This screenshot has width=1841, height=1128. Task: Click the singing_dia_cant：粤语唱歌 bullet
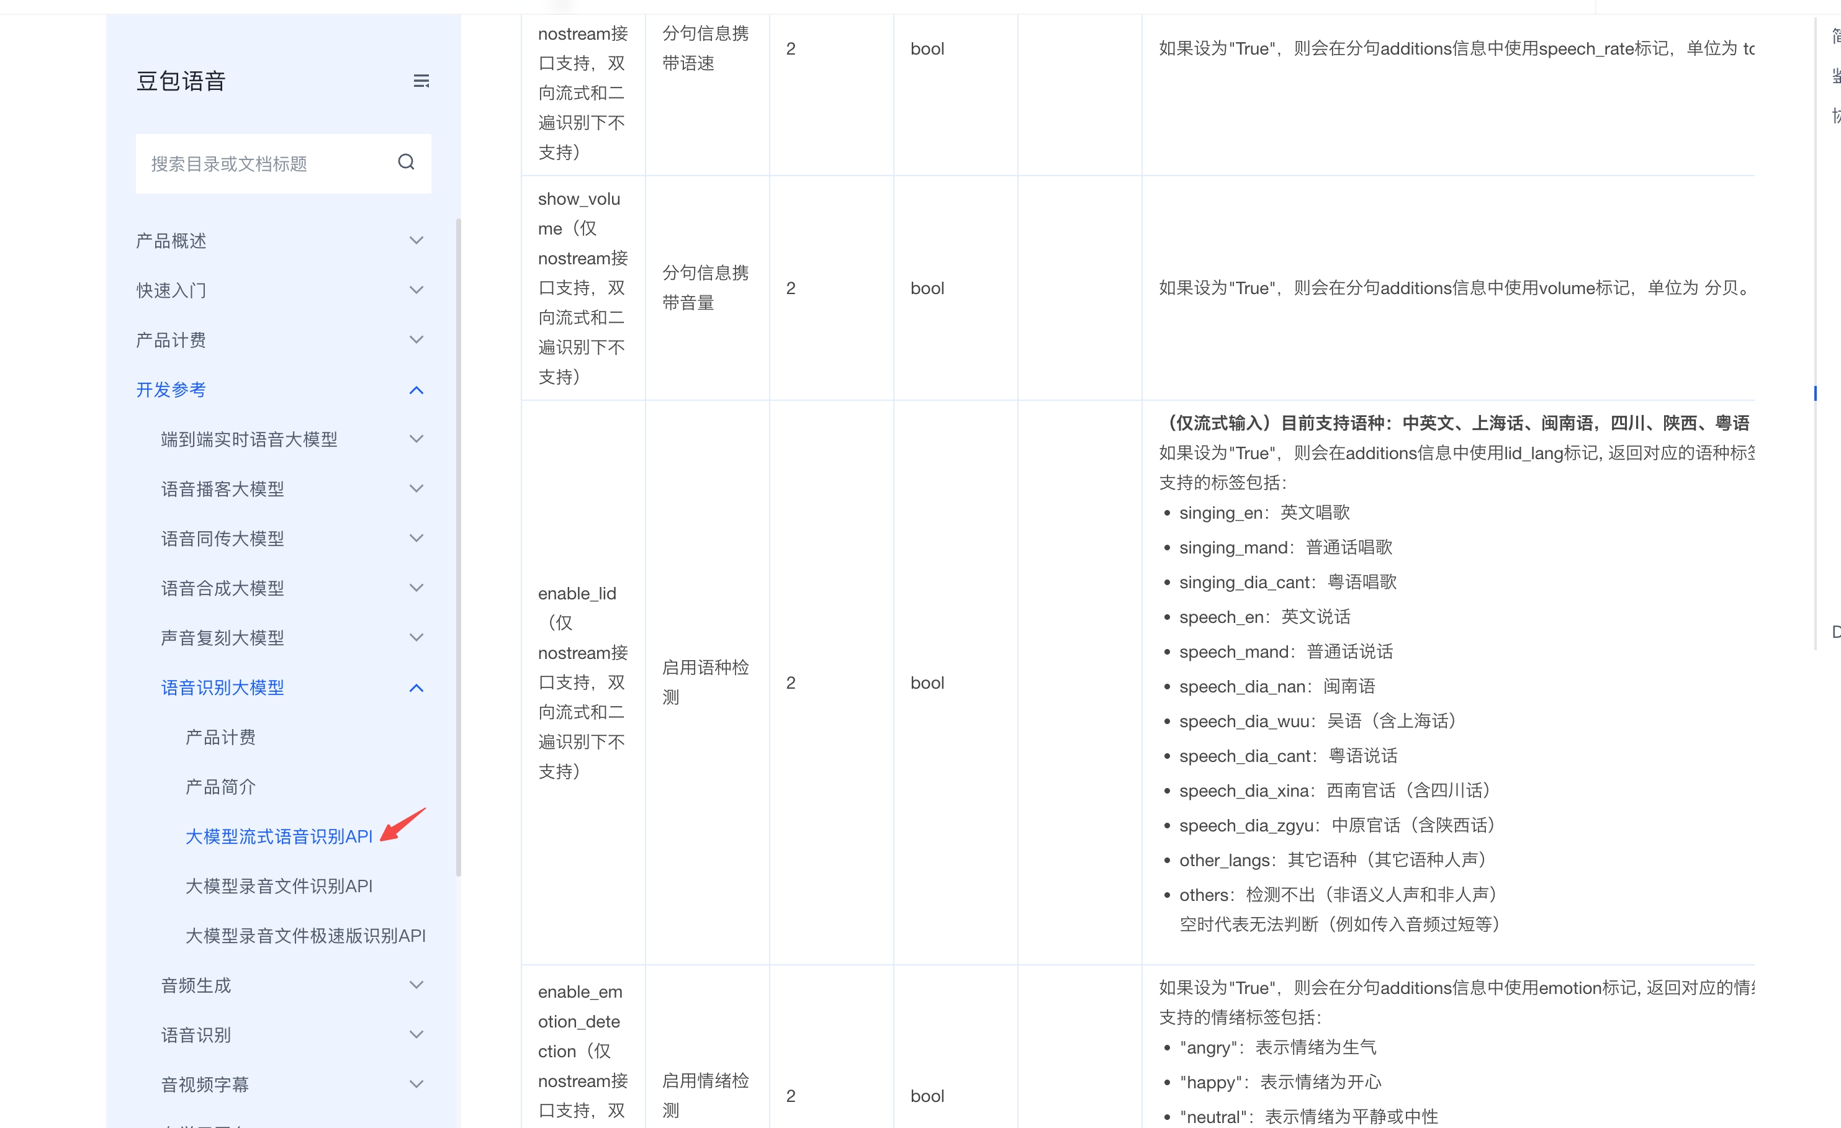[x=1288, y=582]
